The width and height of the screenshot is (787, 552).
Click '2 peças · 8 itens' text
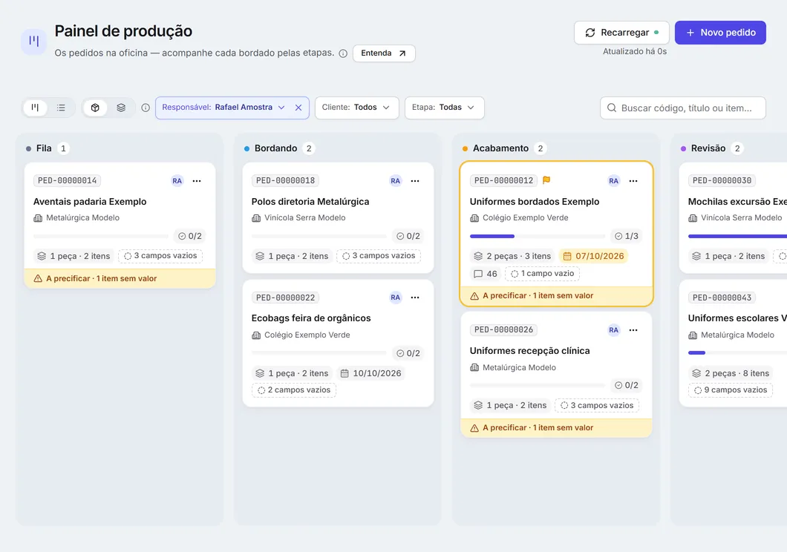click(x=731, y=373)
